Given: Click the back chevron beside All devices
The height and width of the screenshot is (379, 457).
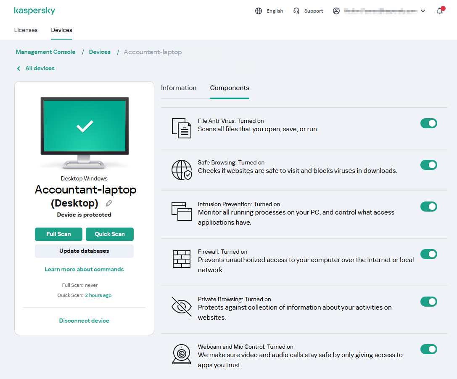Looking at the screenshot, I should 18,69.
